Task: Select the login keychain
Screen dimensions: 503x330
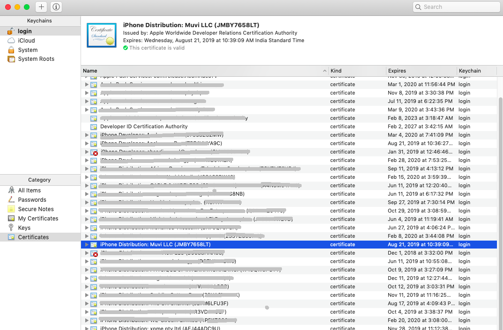Action: 40,31
